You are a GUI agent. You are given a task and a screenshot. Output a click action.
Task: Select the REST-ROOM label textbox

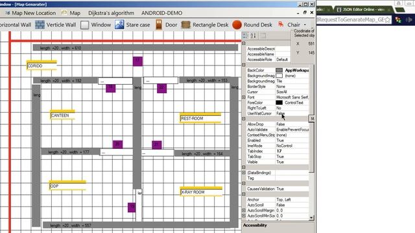click(200, 118)
